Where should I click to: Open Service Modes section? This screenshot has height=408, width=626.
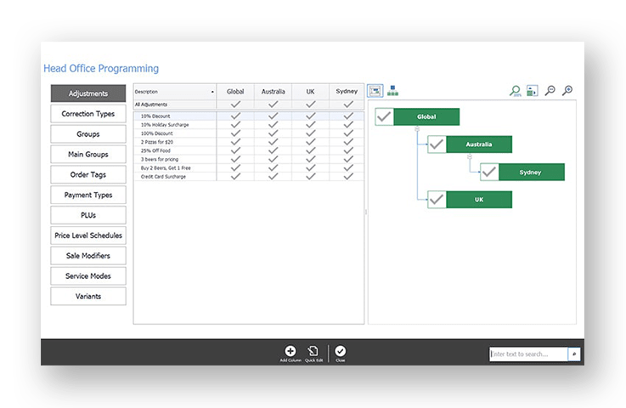coord(88,276)
